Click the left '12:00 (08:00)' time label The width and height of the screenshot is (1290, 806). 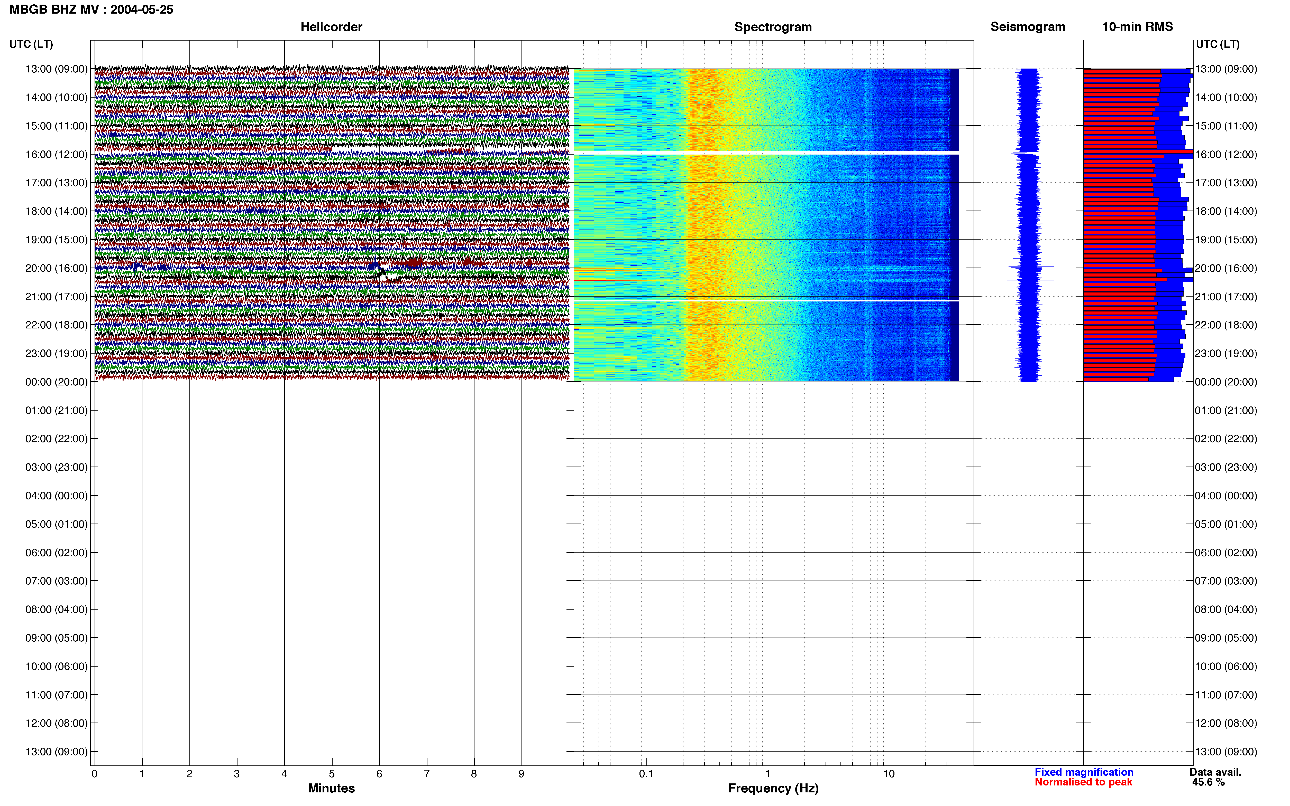pos(57,723)
